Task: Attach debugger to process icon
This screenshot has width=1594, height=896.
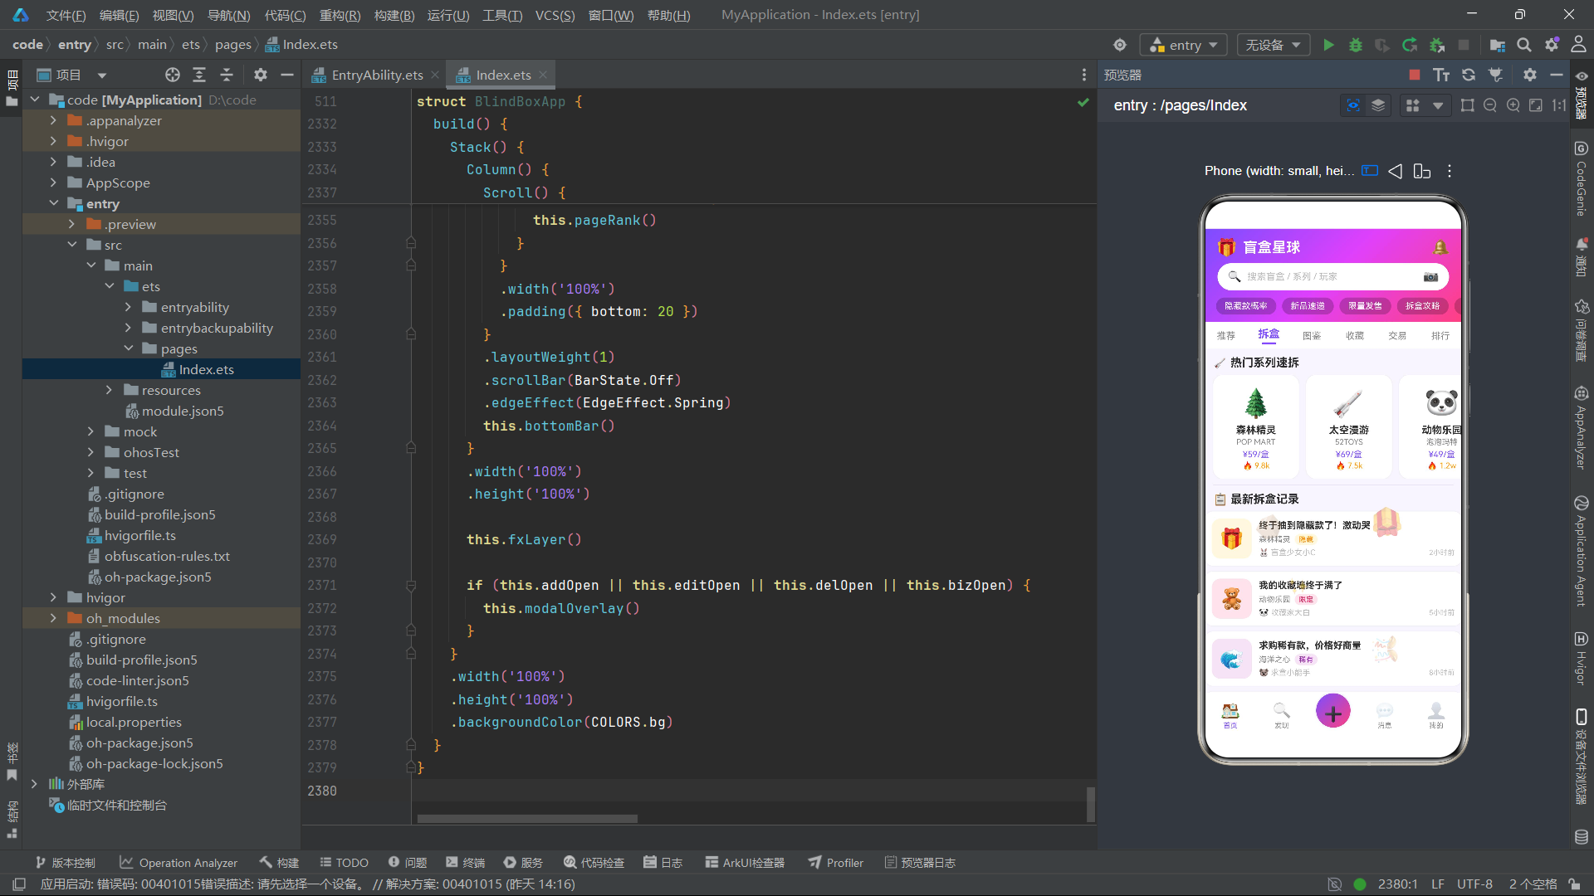Action: click(x=1437, y=45)
